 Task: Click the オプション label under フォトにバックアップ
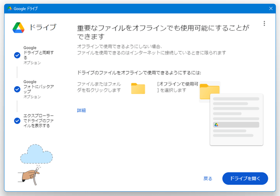pyautogui.click(x=32, y=97)
